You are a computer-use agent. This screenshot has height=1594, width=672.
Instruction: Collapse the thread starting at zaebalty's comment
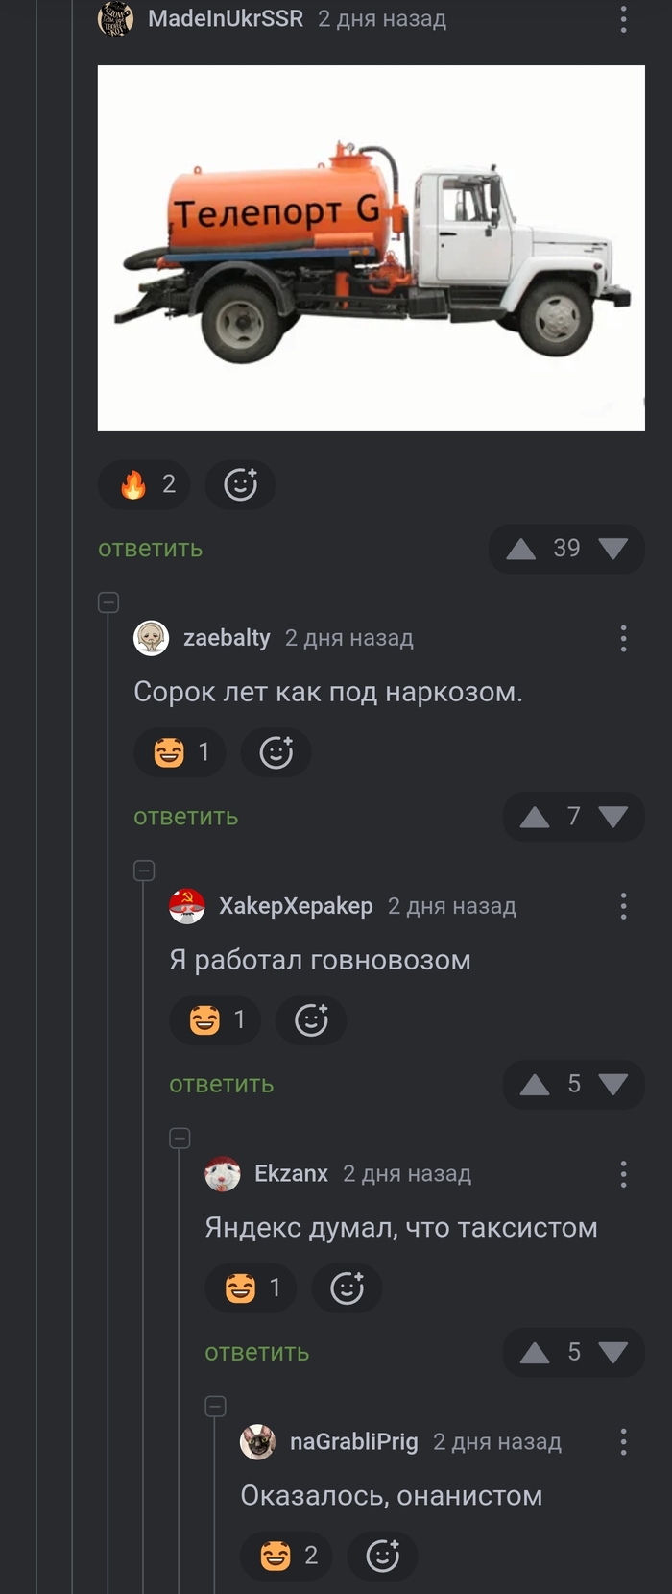[x=108, y=602]
